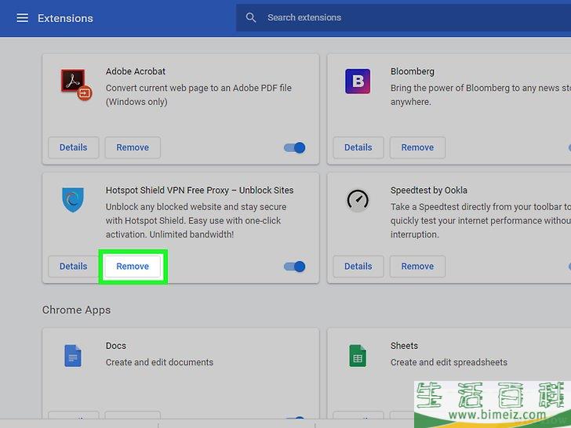Click the Speedtest by Ookla title
The image size is (571, 428).
point(429,190)
